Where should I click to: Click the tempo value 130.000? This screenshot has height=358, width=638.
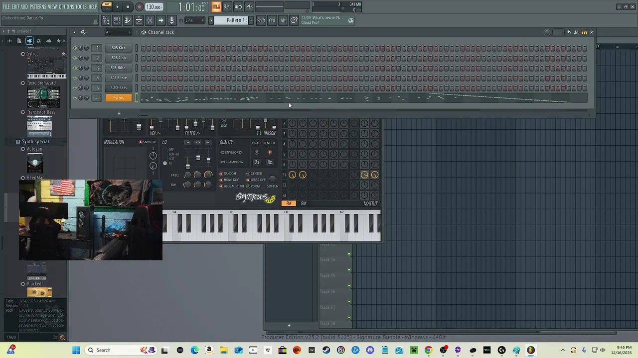click(x=154, y=7)
